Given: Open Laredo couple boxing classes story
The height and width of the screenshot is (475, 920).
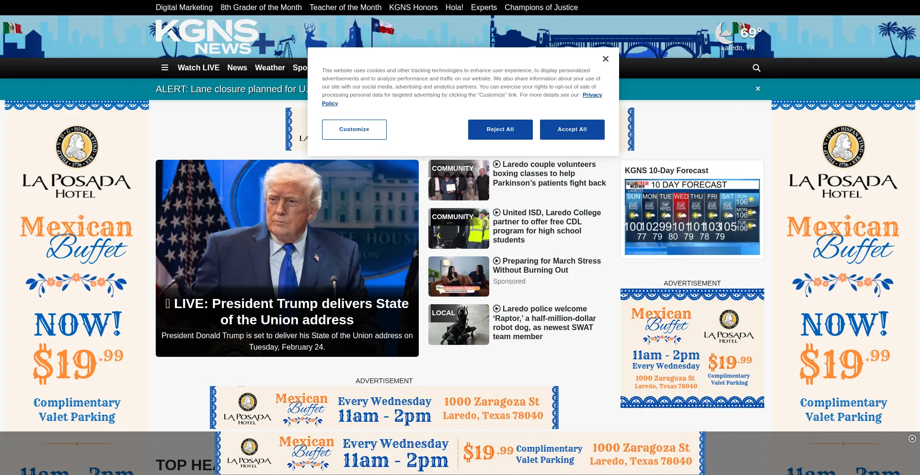Looking at the screenshot, I should (549, 174).
